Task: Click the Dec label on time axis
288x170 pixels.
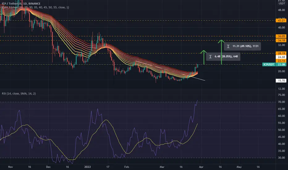Action: click(x=48, y=167)
